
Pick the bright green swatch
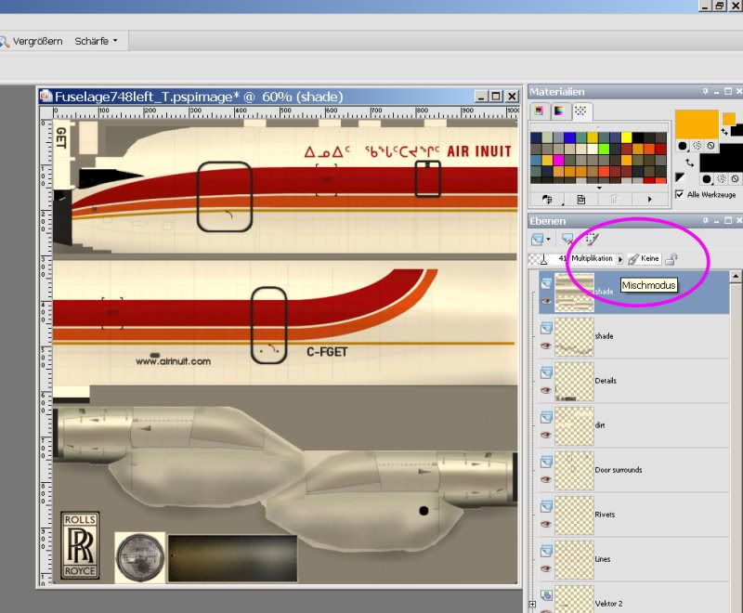[x=604, y=149]
